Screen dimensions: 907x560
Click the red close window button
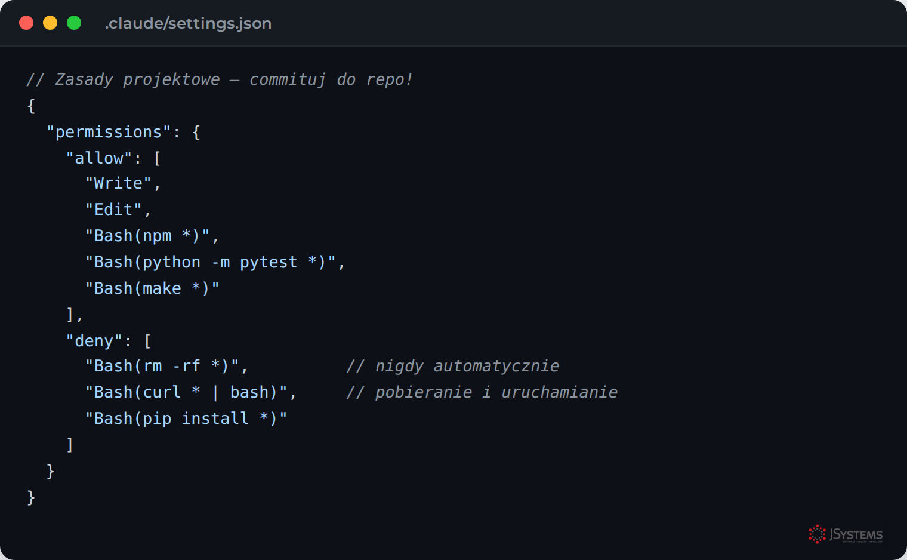[26, 23]
